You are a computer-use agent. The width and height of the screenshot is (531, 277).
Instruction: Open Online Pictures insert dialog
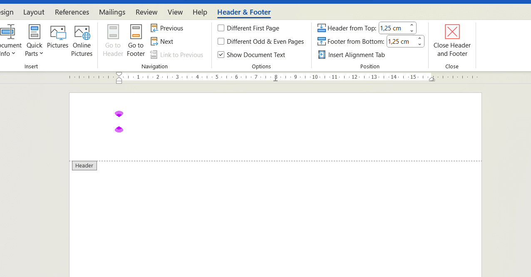[x=82, y=41]
